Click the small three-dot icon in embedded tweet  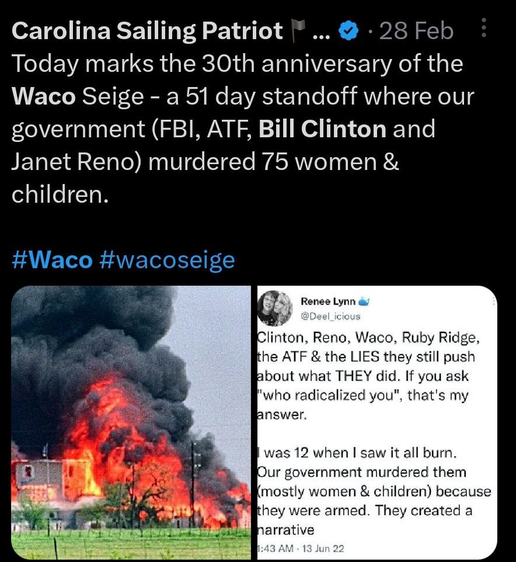tap(494, 300)
